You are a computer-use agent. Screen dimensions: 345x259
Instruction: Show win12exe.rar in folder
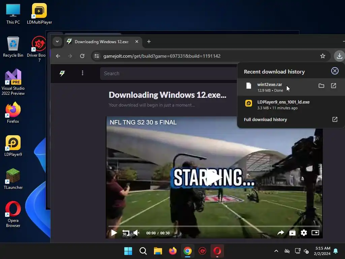tap(321, 86)
